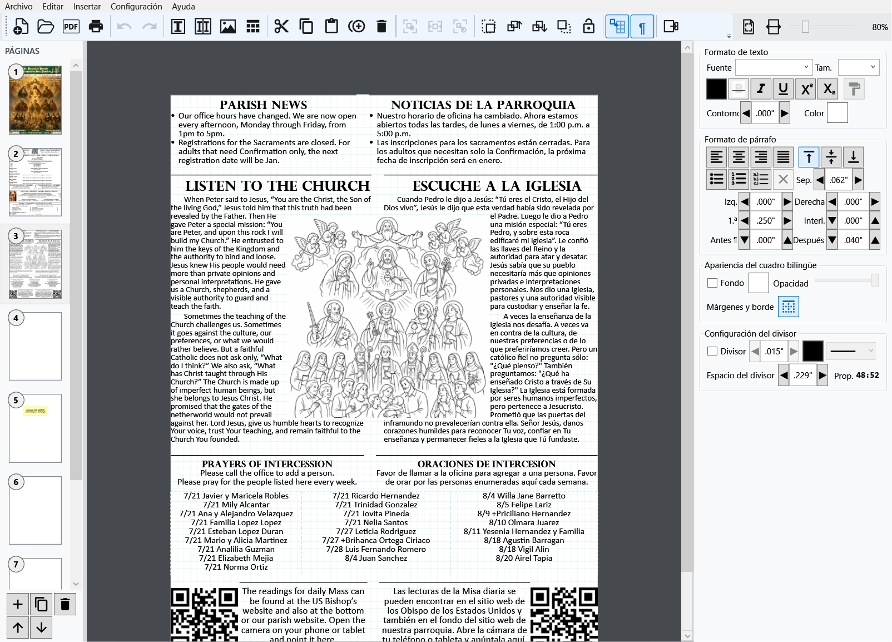Open the Tam. size dropdown
The height and width of the screenshot is (642, 892).
(859, 67)
